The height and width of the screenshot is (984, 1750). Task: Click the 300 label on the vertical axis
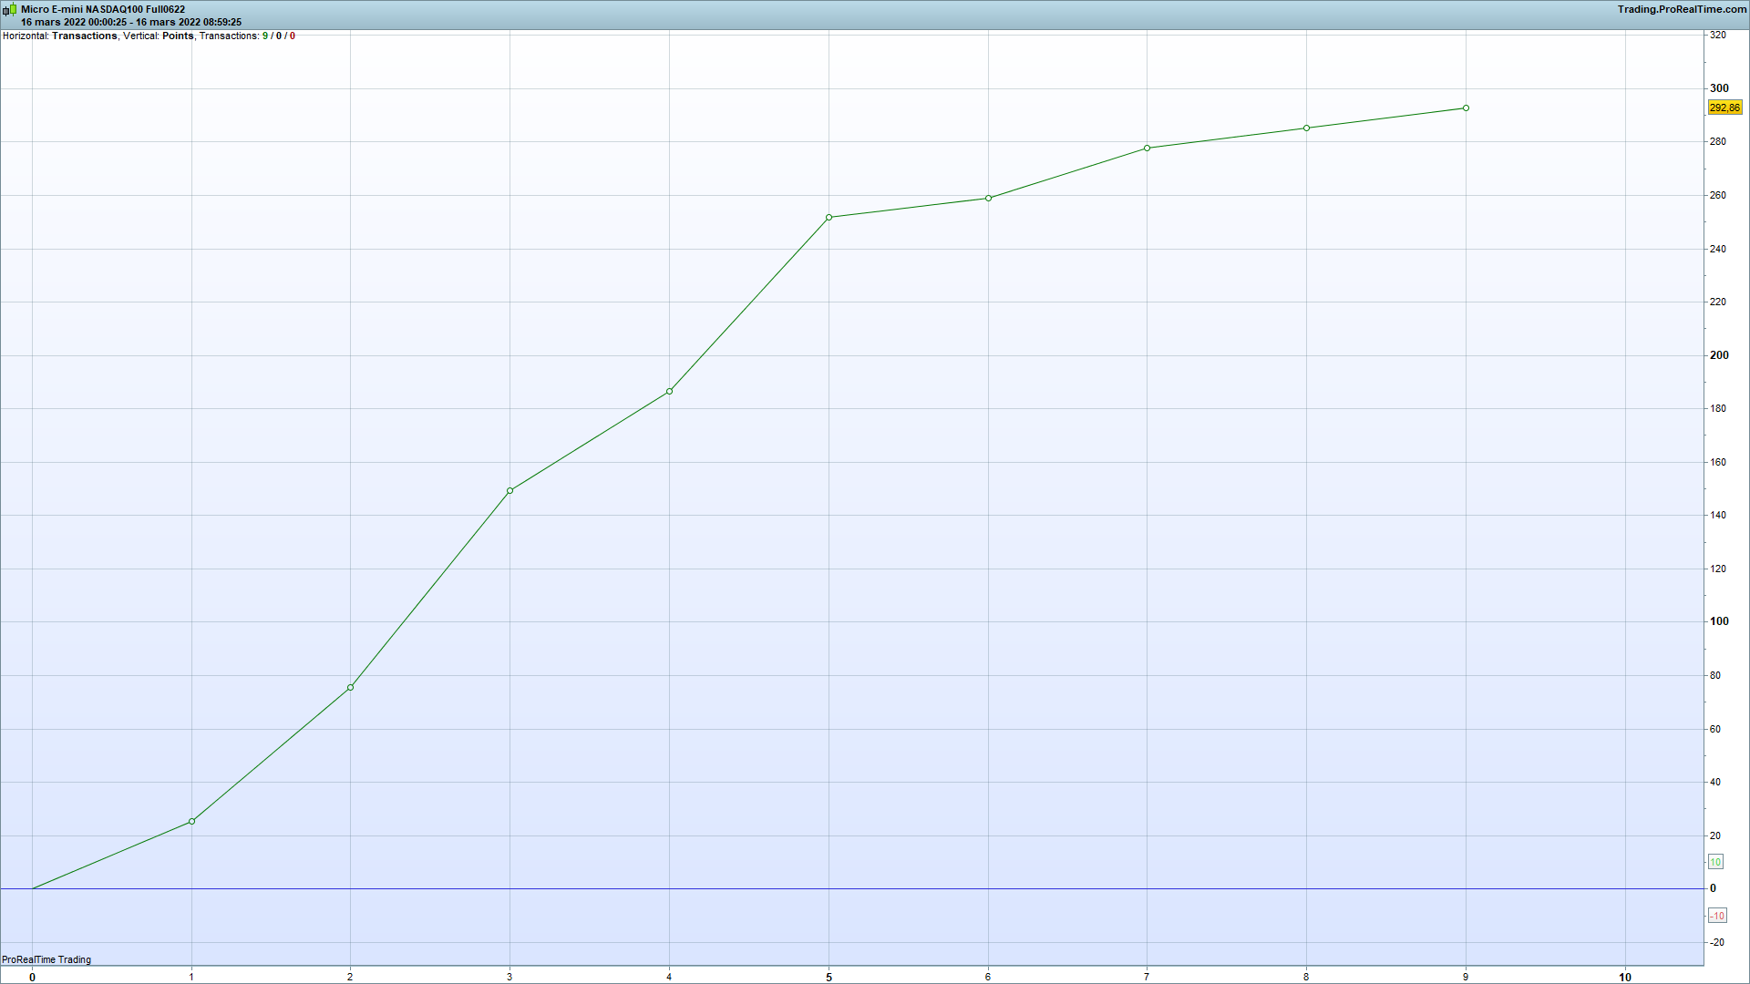coord(1719,88)
